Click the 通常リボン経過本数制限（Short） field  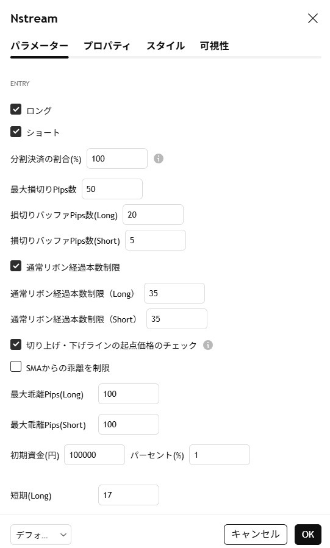[x=177, y=319]
